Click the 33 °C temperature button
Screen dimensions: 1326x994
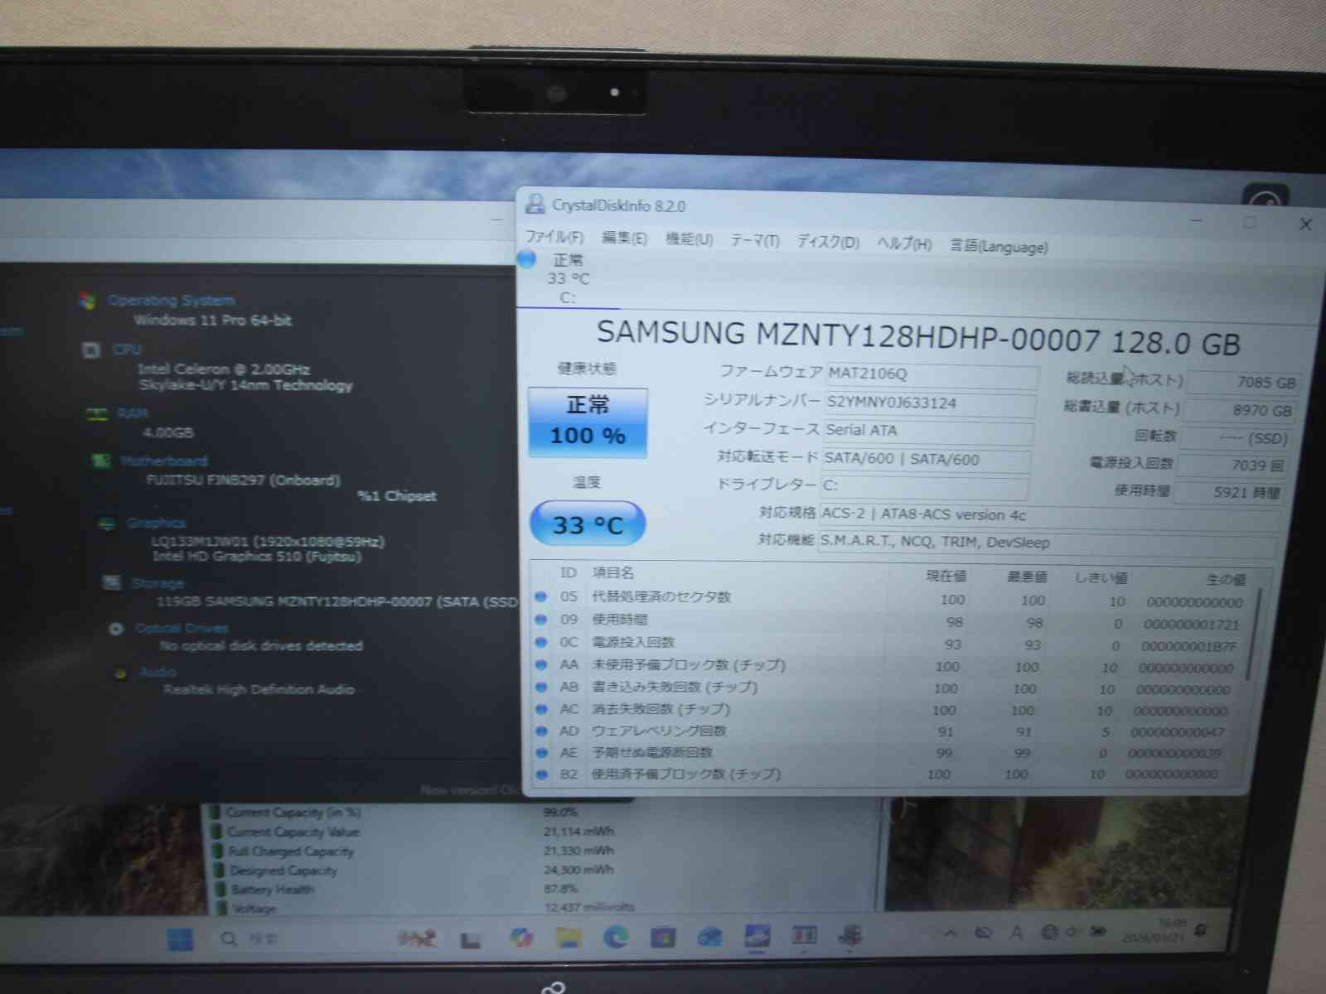[587, 524]
